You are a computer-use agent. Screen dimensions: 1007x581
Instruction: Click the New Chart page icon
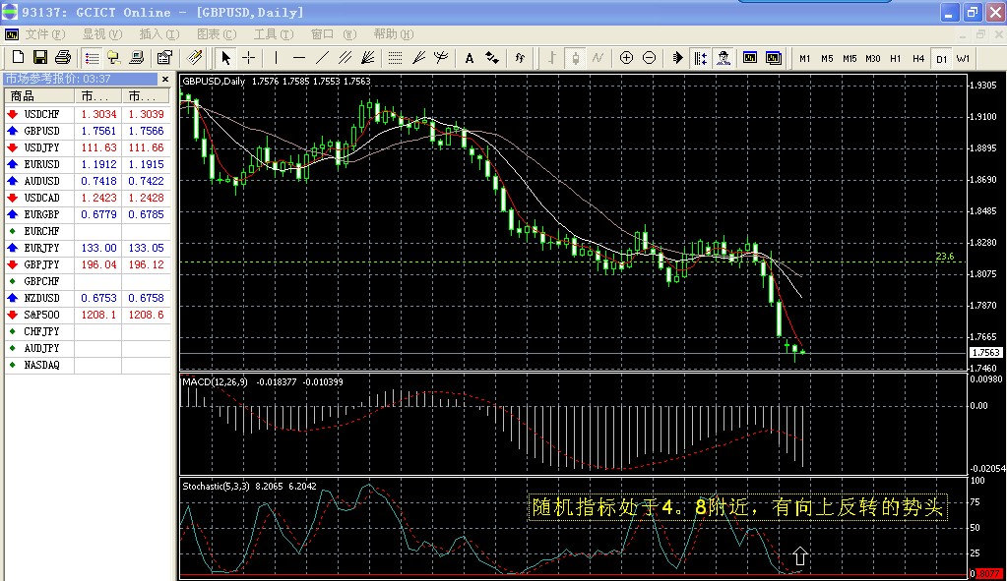[x=18, y=58]
